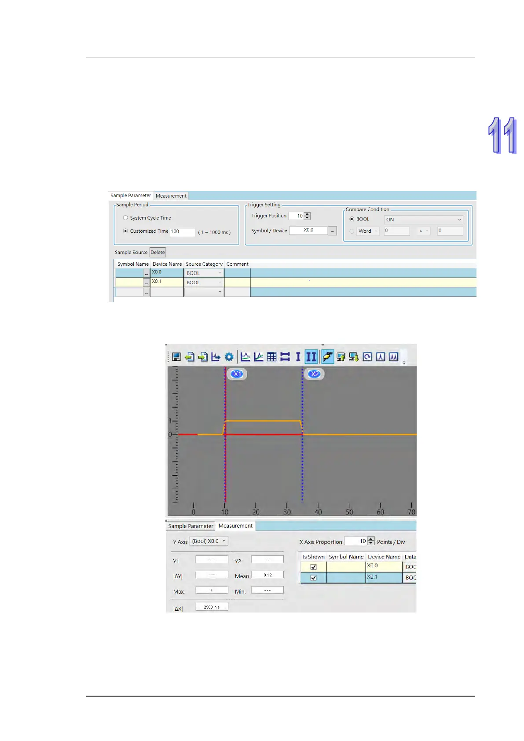
Task: Click the Max. value field
Action: tap(212, 590)
